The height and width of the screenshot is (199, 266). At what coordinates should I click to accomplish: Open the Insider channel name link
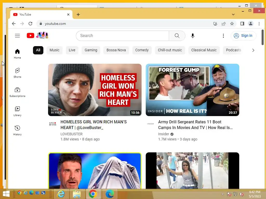point(164,134)
